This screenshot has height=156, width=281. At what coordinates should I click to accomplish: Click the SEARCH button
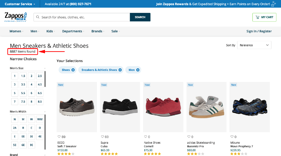[x=140, y=17]
